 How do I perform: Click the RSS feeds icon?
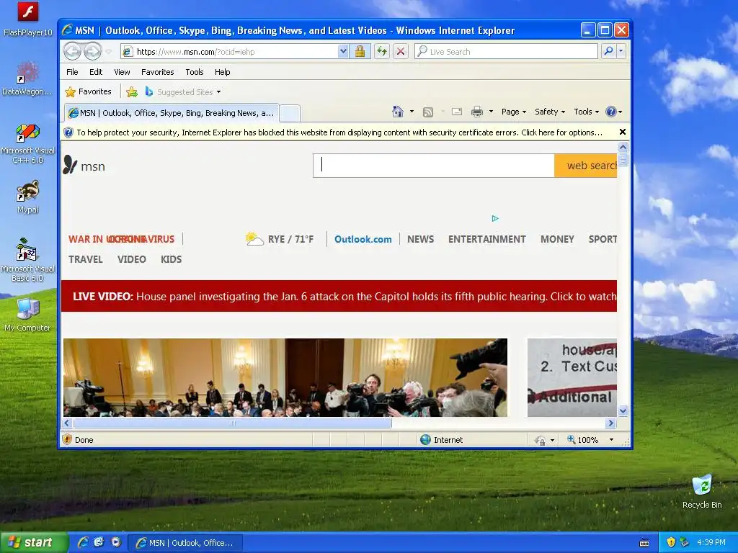click(x=428, y=112)
